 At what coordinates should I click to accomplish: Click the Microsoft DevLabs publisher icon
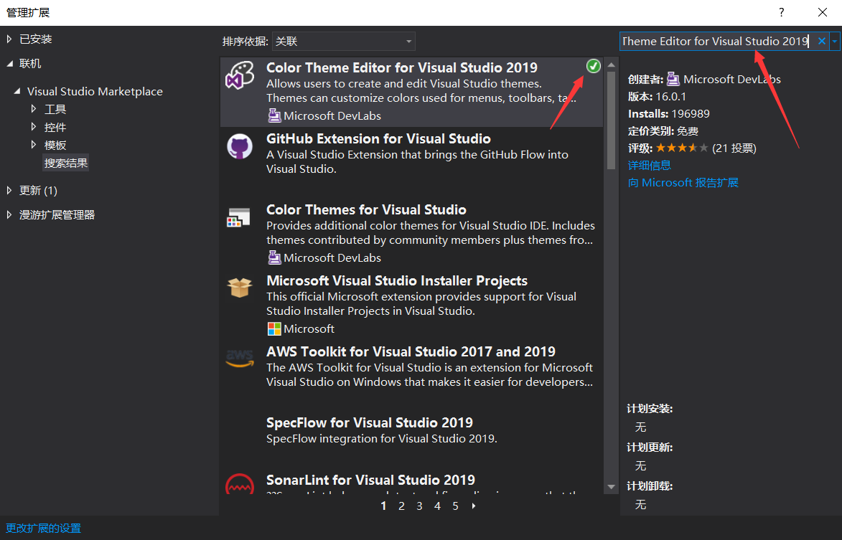coord(673,79)
